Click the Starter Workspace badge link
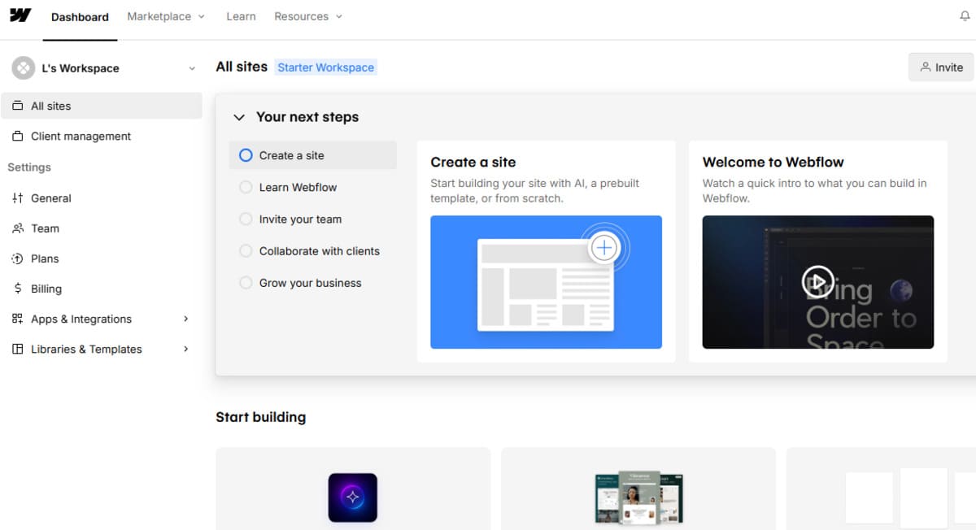Viewport: 976px width, 530px height. point(325,67)
